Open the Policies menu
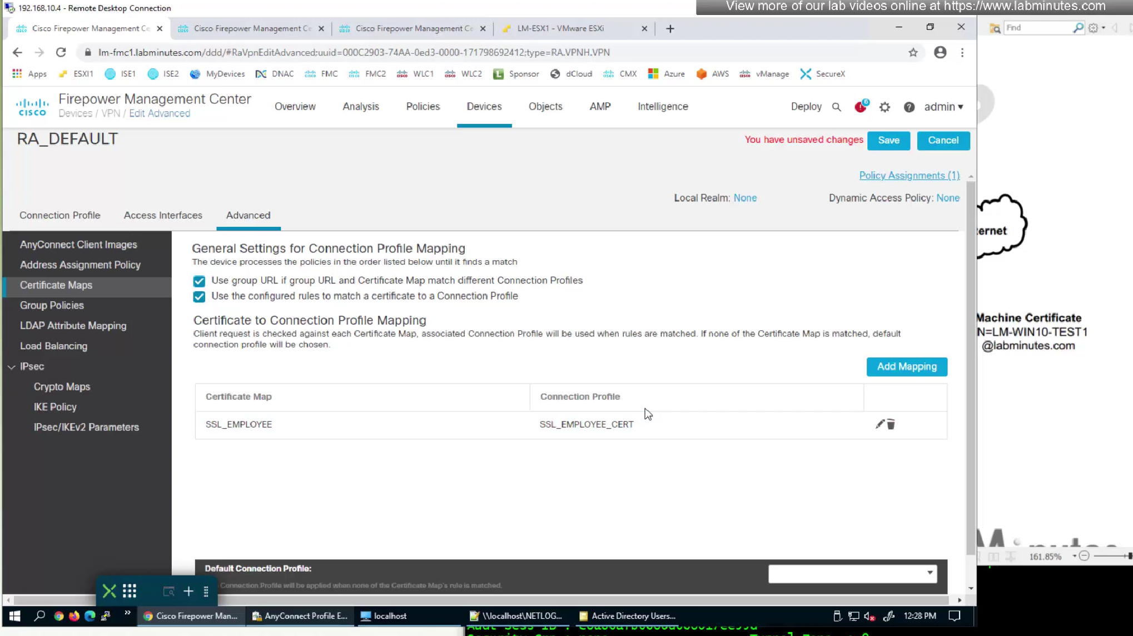1133x636 pixels. click(423, 107)
